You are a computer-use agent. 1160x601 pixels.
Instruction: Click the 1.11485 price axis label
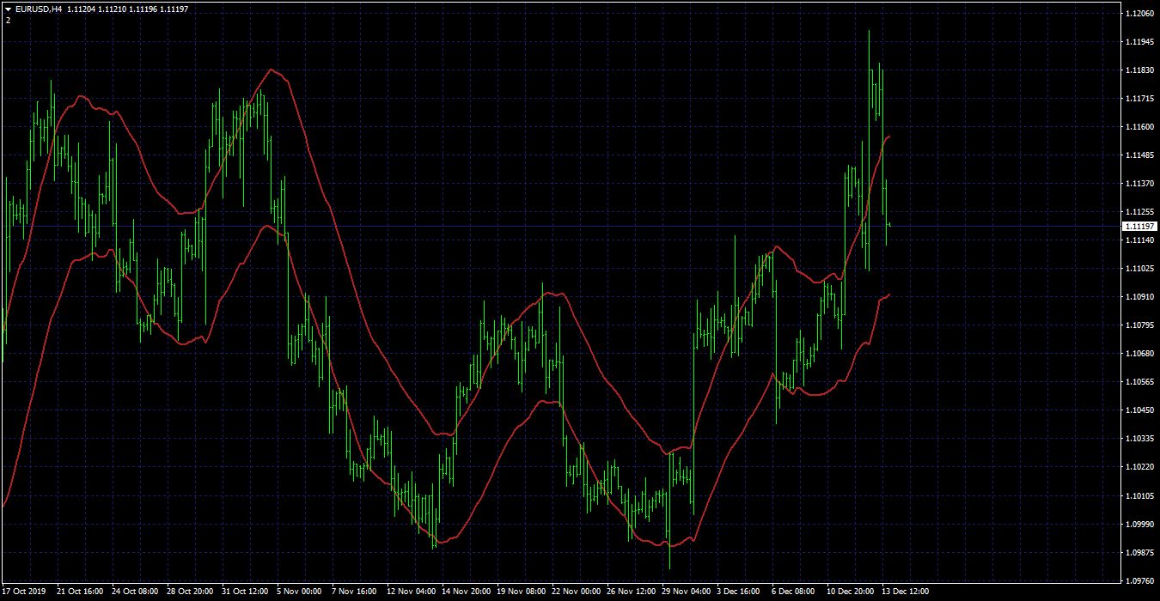pos(1139,155)
